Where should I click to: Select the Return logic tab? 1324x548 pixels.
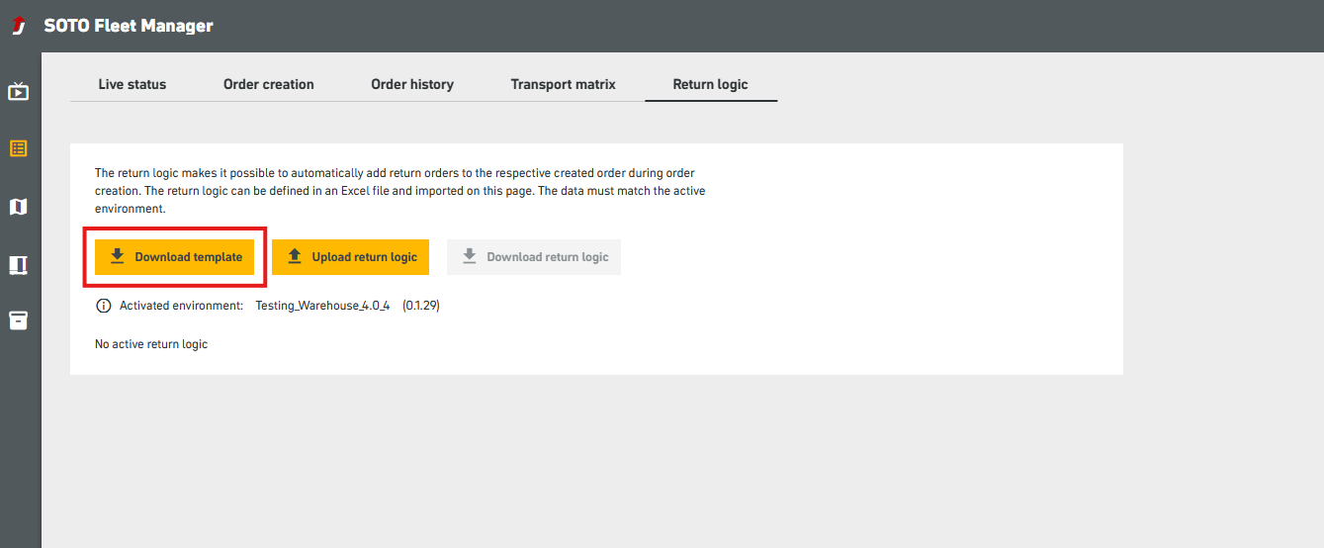click(711, 84)
